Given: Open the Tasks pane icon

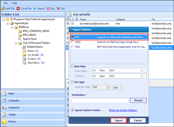Looking at the screenshot, I should (4, 114).
